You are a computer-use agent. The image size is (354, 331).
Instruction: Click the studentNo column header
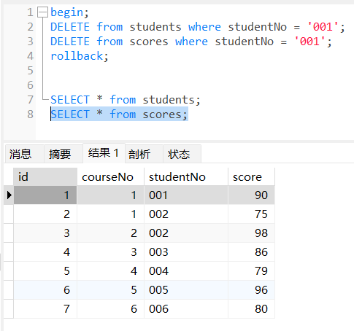coord(186,176)
